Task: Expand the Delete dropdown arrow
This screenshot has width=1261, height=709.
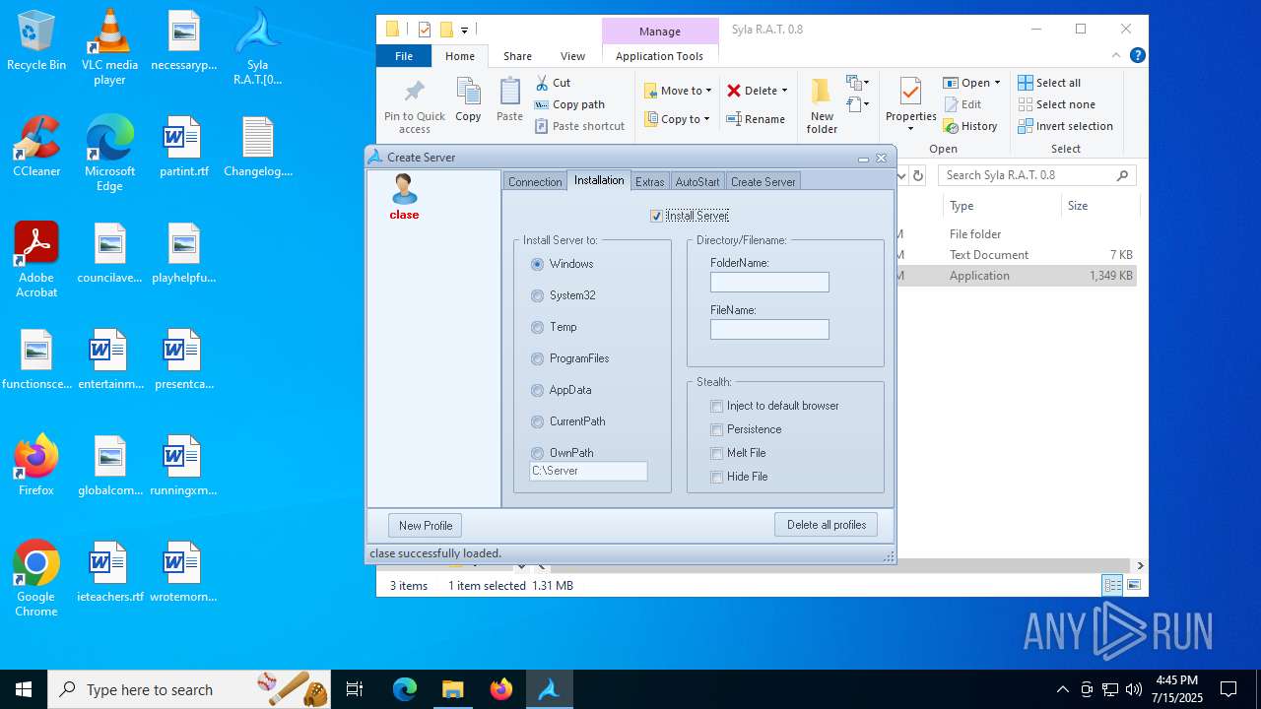Action: (x=784, y=91)
